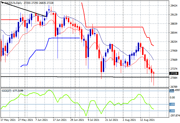Click the 29 Jun 2021 date label
The image size is (180, 123).
click(77, 120)
